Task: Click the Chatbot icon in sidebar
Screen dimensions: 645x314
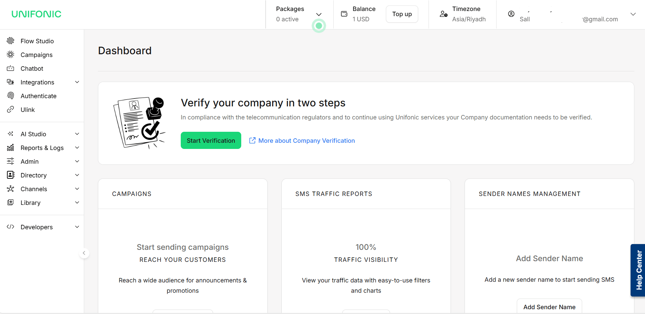Action: (x=11, y=68)
